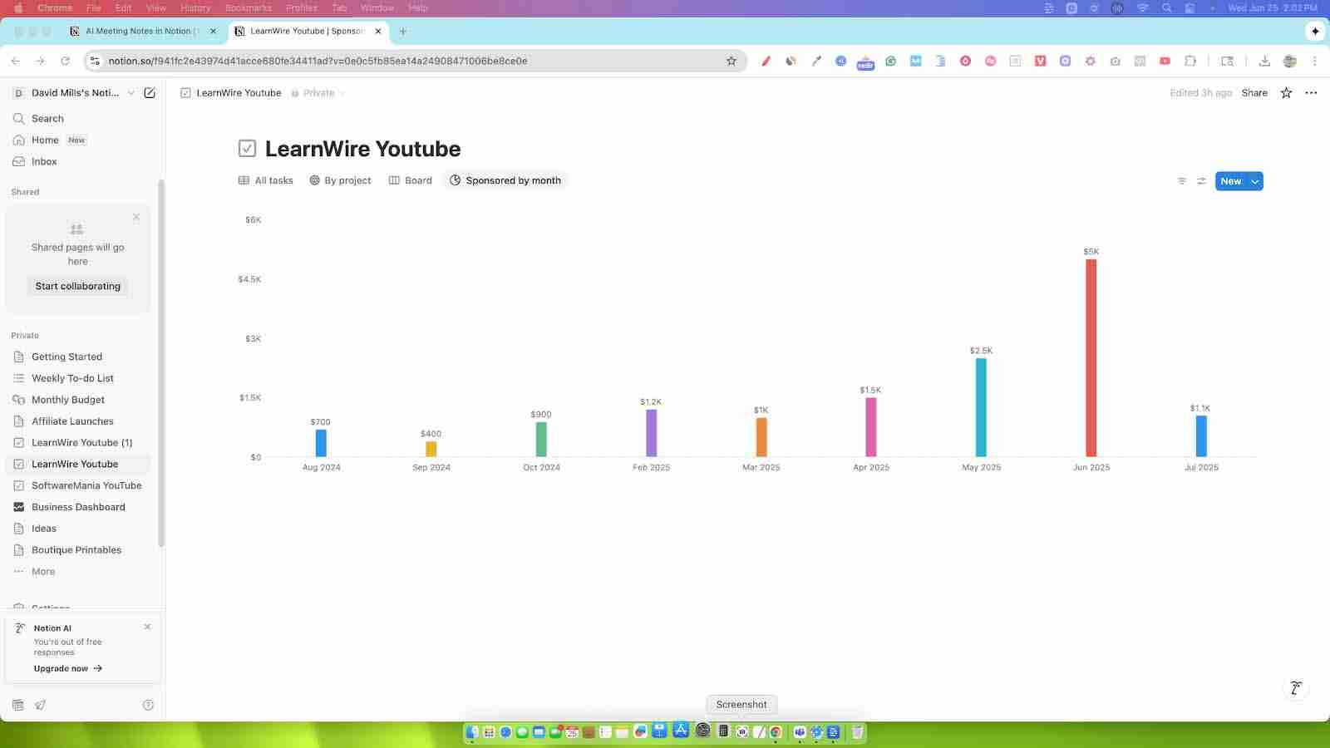Bookmark page with address bar star
The height and width of the screenshot is (748, 1330).
pos(731,61)
